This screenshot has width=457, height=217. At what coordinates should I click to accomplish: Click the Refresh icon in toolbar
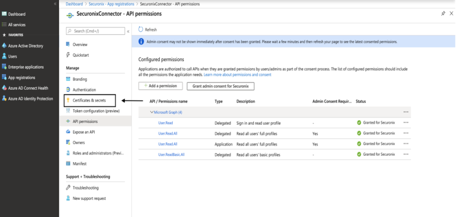point(141,30)
